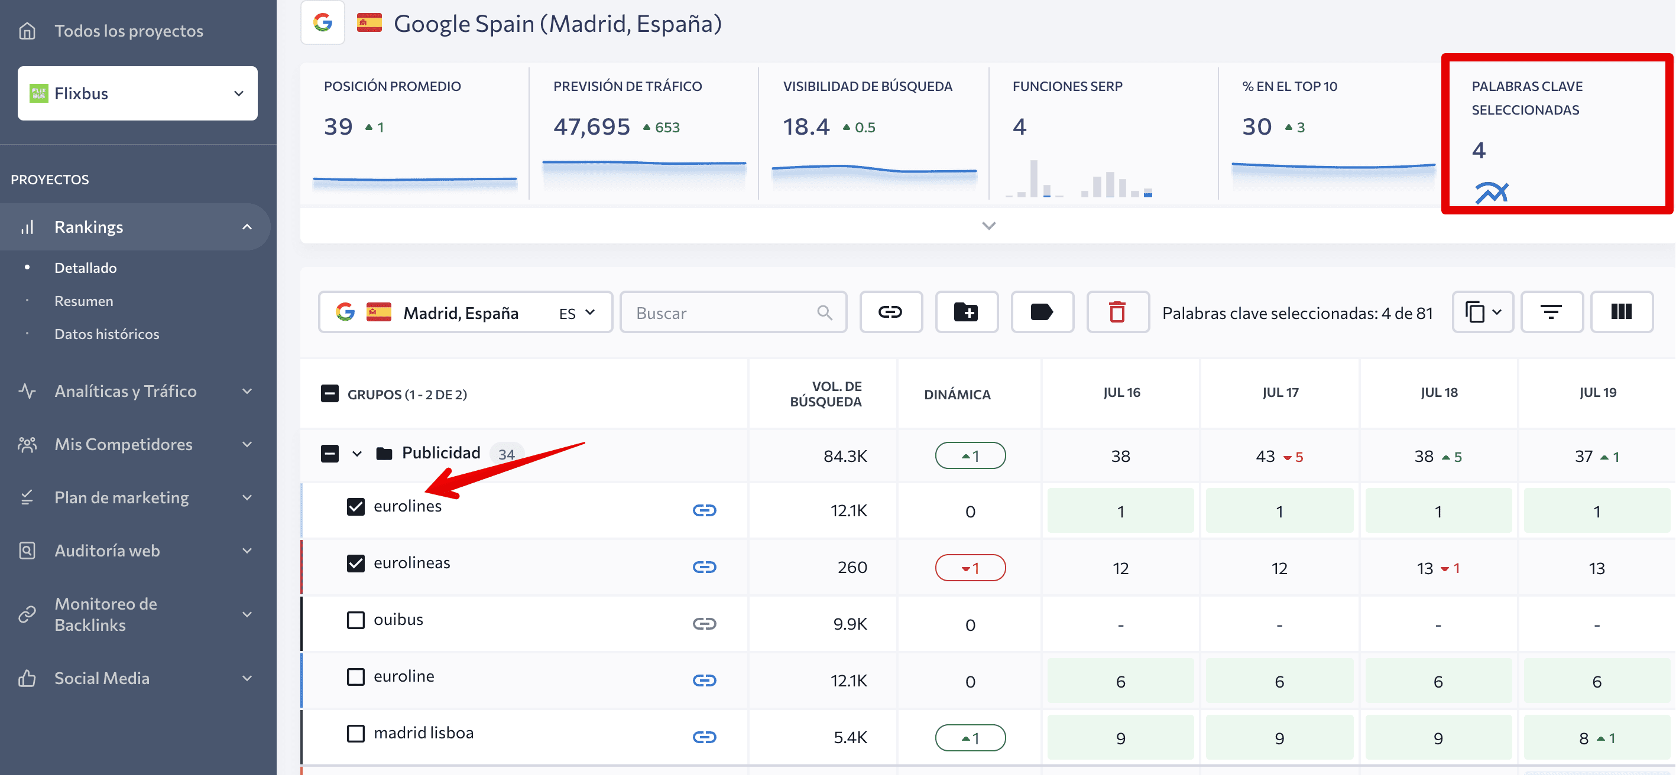Uncheck the eurolineas keyword checkbox
This screenshot has width=1676, height=775.
pos(355,563)
